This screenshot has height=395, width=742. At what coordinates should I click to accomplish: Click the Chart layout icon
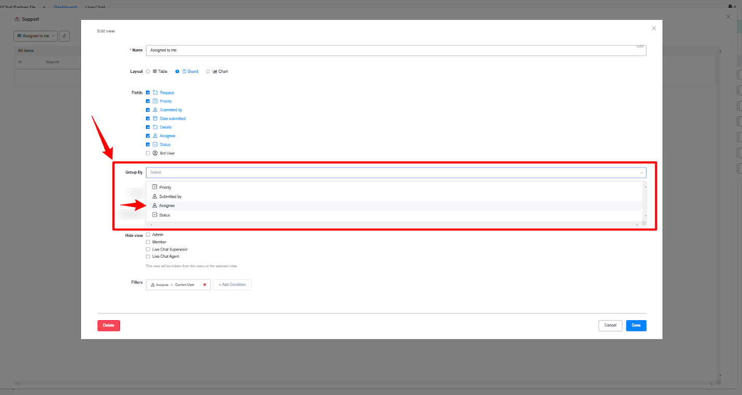click(214, 71)
